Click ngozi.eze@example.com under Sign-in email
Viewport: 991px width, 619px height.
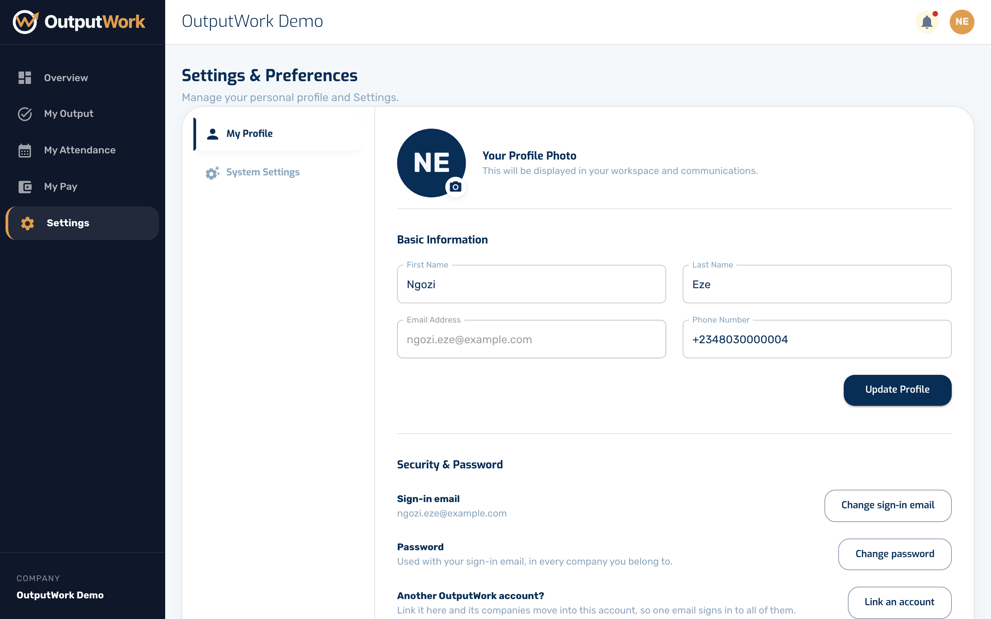(452, 513)
